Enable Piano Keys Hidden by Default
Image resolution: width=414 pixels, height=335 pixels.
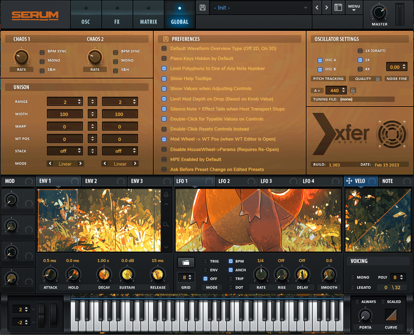click(164, 58)
